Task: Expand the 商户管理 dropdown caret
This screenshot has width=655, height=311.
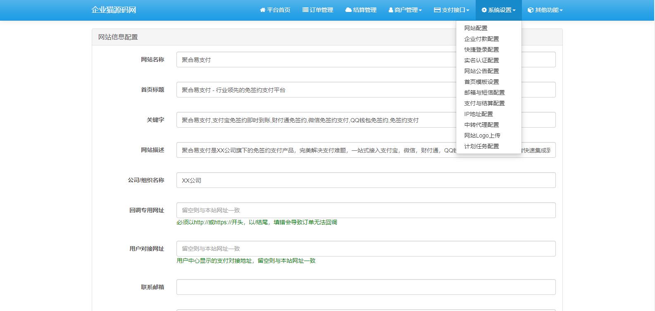Action: [420, 10]
